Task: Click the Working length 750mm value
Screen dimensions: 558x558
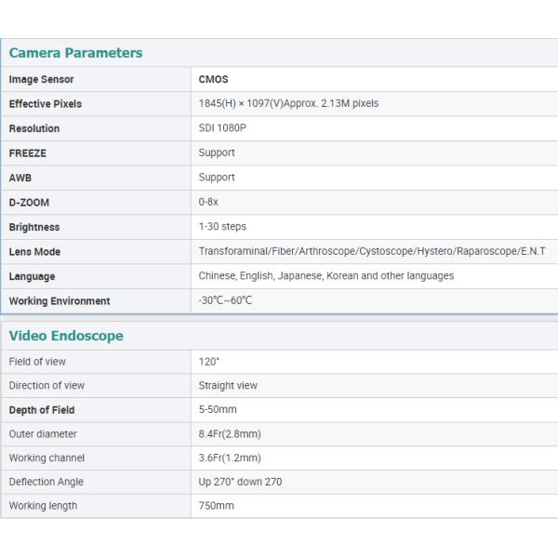Action: pyautogui.click(x=216, y=506)
